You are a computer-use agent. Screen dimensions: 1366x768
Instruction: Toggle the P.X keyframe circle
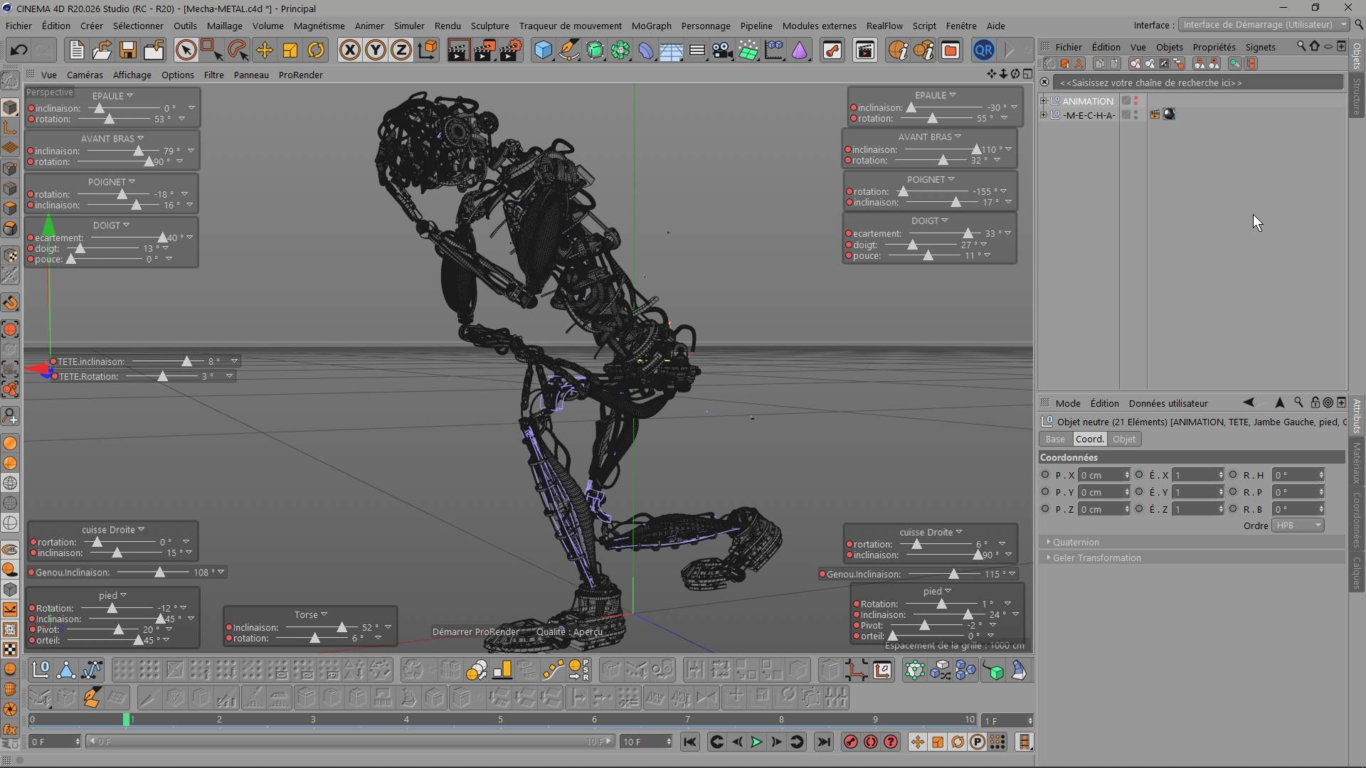(1045, 475)
